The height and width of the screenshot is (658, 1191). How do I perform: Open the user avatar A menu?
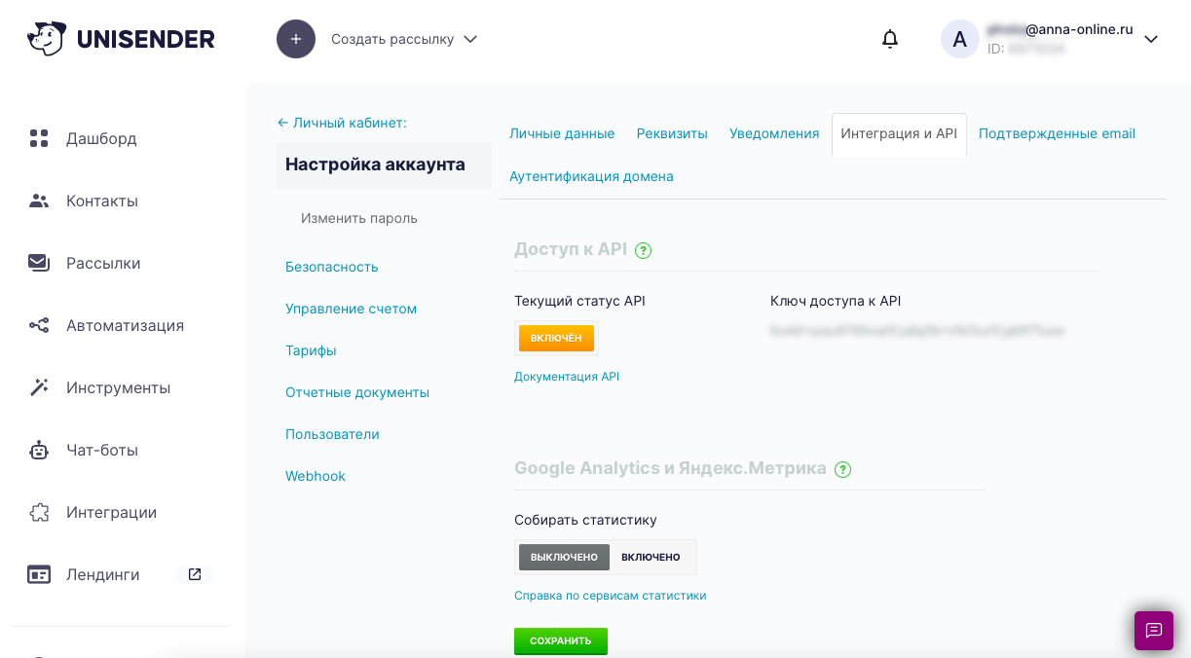(x=960, y=39)
